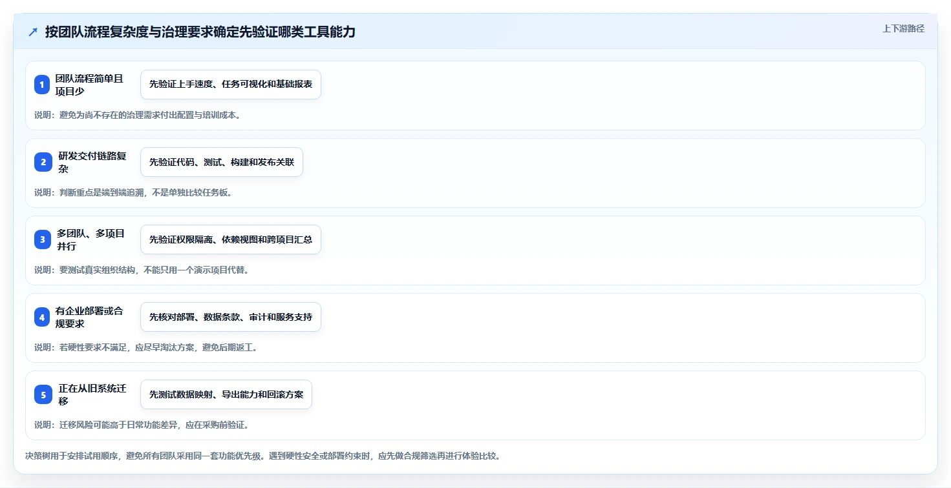Click condition text 团队流程简单且项目少
This screenshot has height=488, width=951.
(x=89, y=85)
